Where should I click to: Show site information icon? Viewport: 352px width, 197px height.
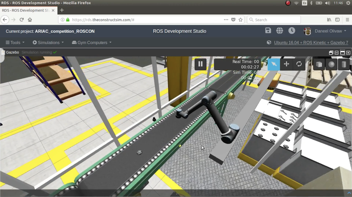(63, 20)
